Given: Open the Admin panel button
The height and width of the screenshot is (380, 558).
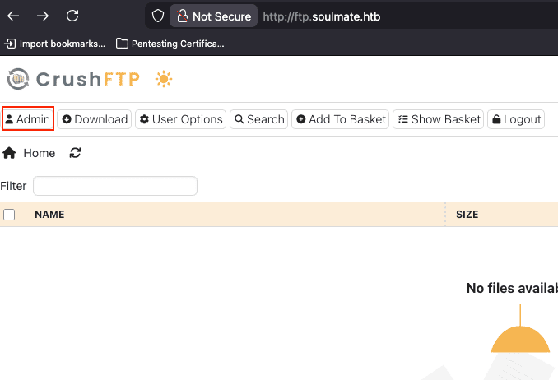Looking at the screenshot, I should 28,119.
